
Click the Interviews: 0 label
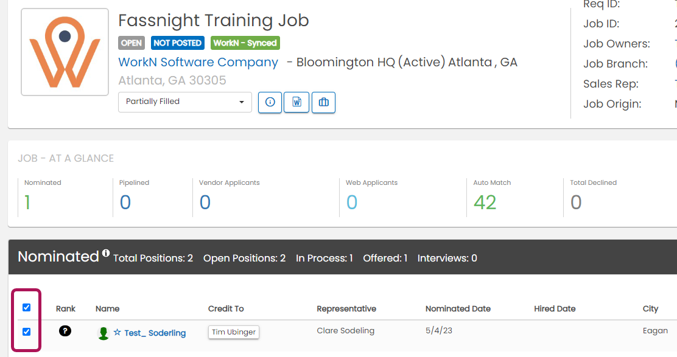pos(447,258)
